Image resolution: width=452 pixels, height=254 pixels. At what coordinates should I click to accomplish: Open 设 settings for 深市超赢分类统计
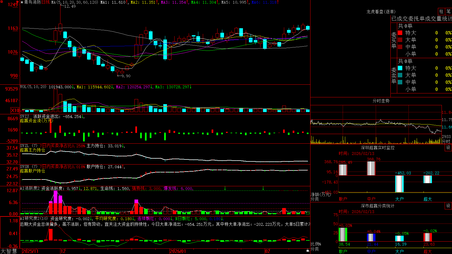click(x=448, y=206)
